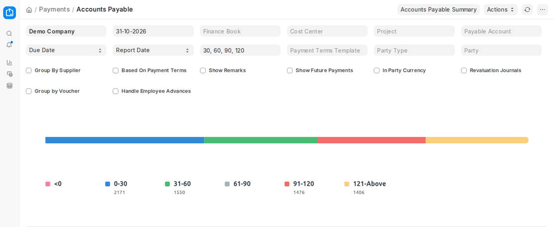Click the yellow 121-Above legend swatch
This screenshot has height=227, width=558.
click(x=347, y=184)
